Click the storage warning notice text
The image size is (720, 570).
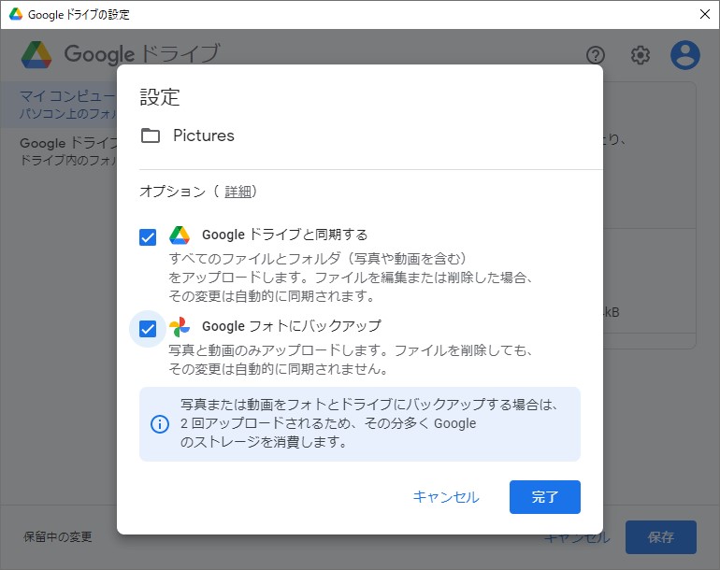(x=368, y=423)
